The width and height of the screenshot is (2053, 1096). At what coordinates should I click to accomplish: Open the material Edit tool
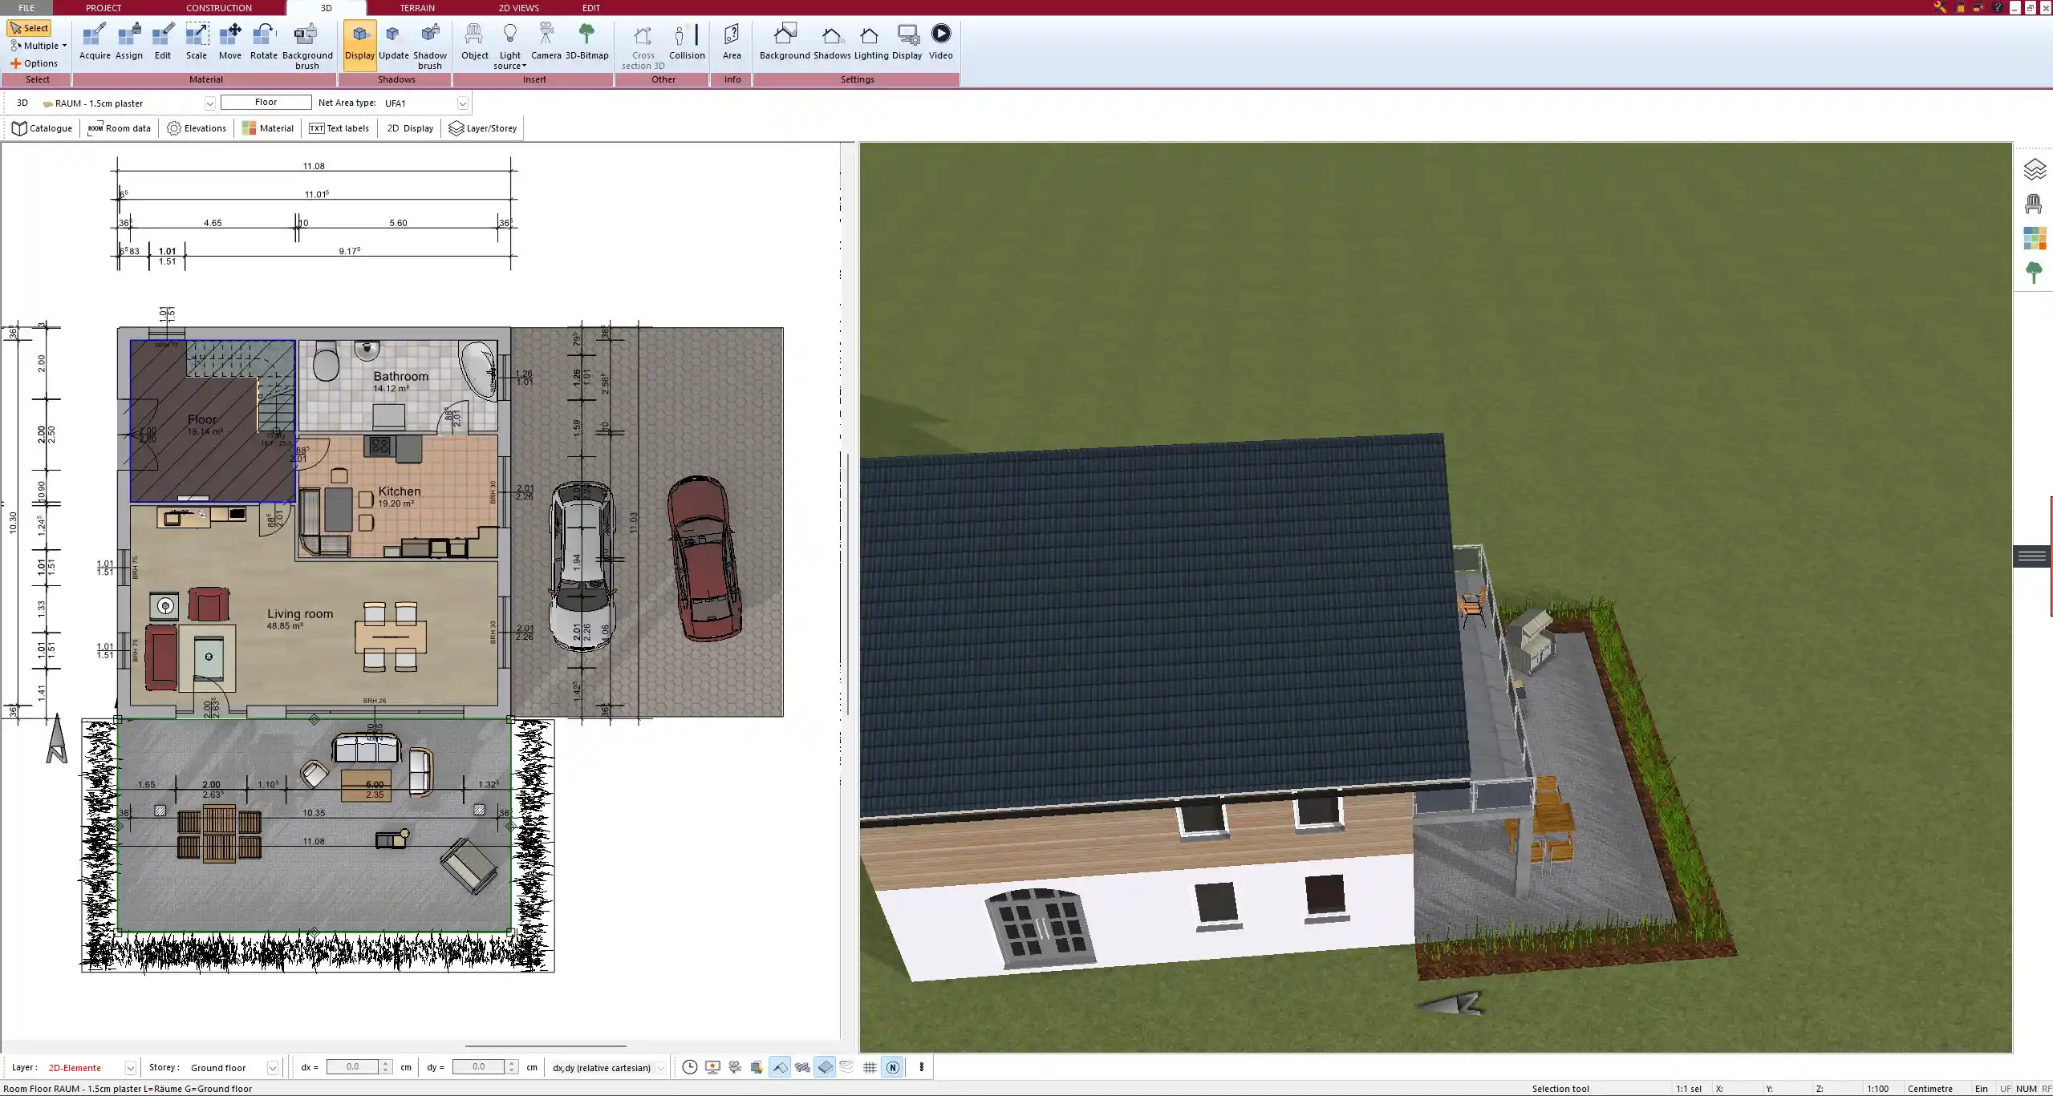click(163, 42)
